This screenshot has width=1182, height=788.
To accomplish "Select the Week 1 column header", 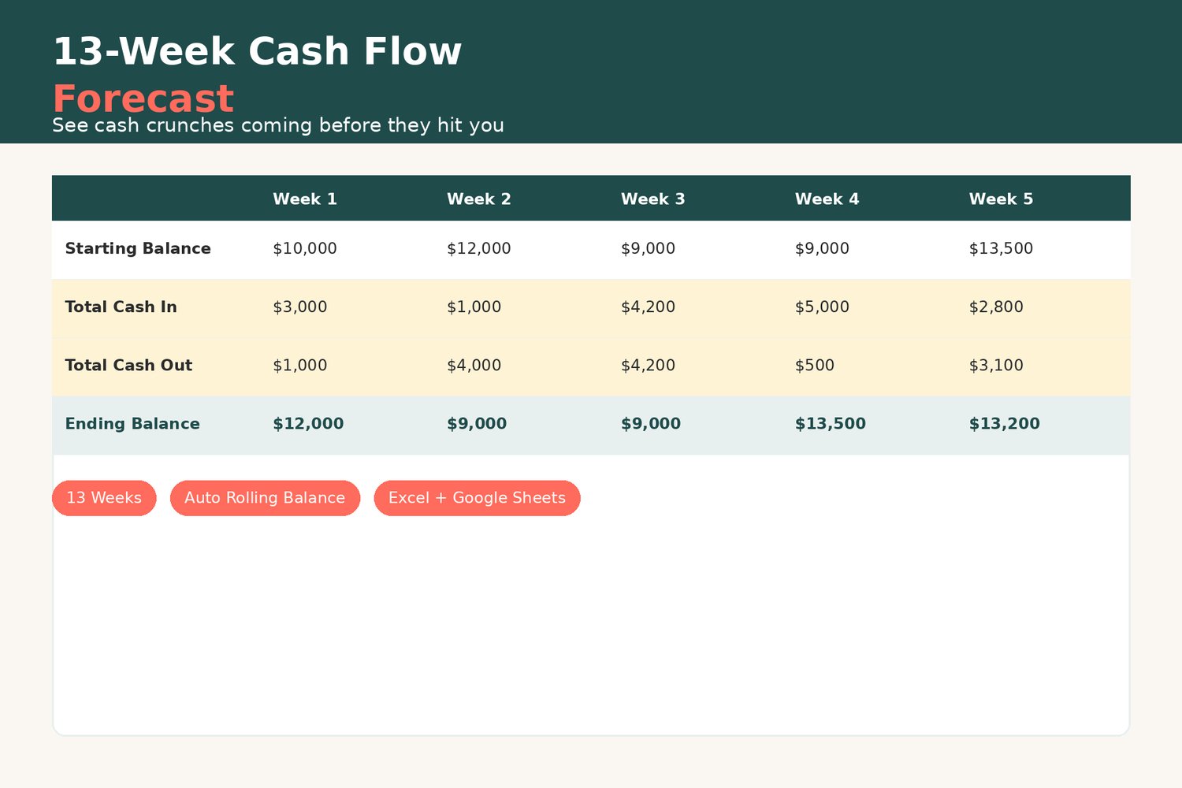I will (x=305, y=199).
